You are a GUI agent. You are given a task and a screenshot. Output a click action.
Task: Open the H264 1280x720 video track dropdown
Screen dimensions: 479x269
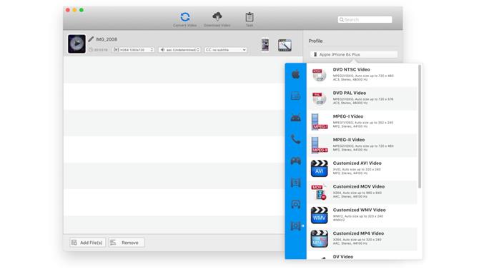[x=134, y=50]
